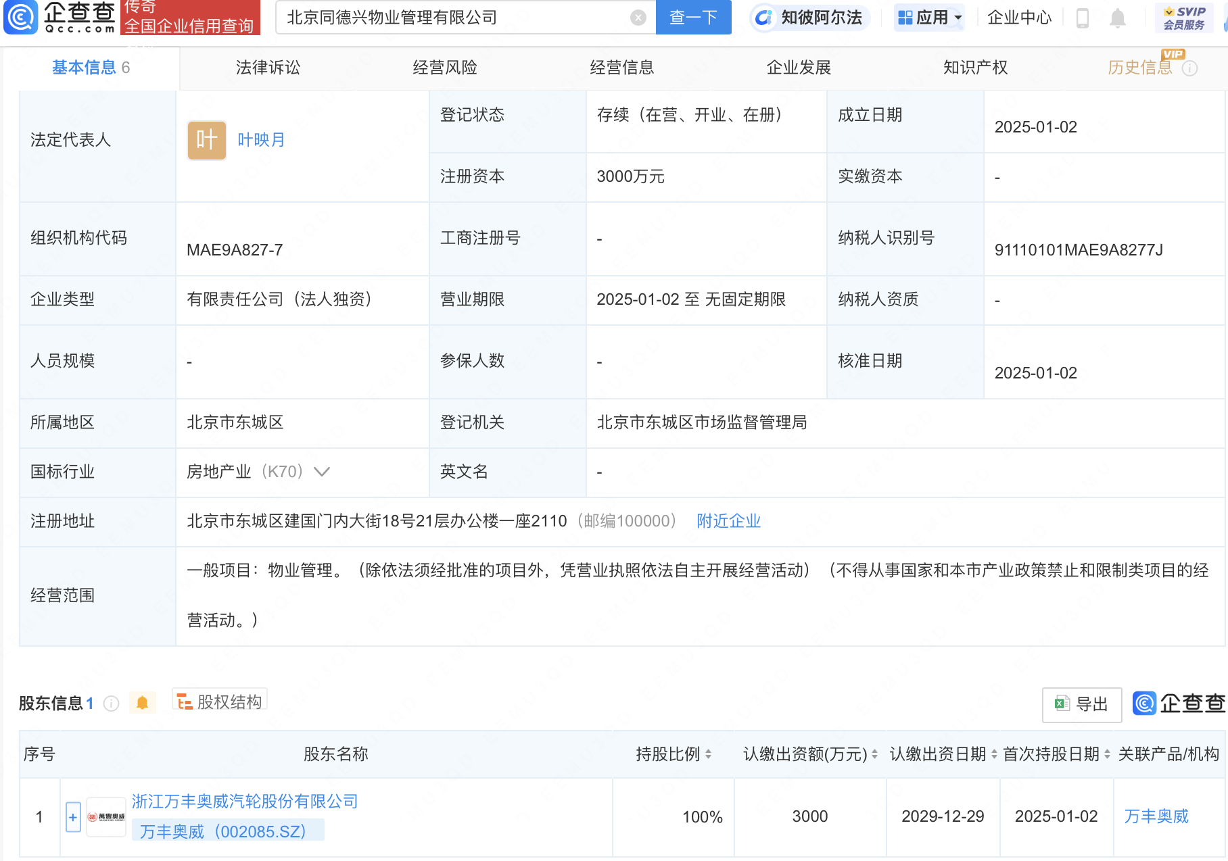Open the 附近企业 nearby companies link

(728, 521)
